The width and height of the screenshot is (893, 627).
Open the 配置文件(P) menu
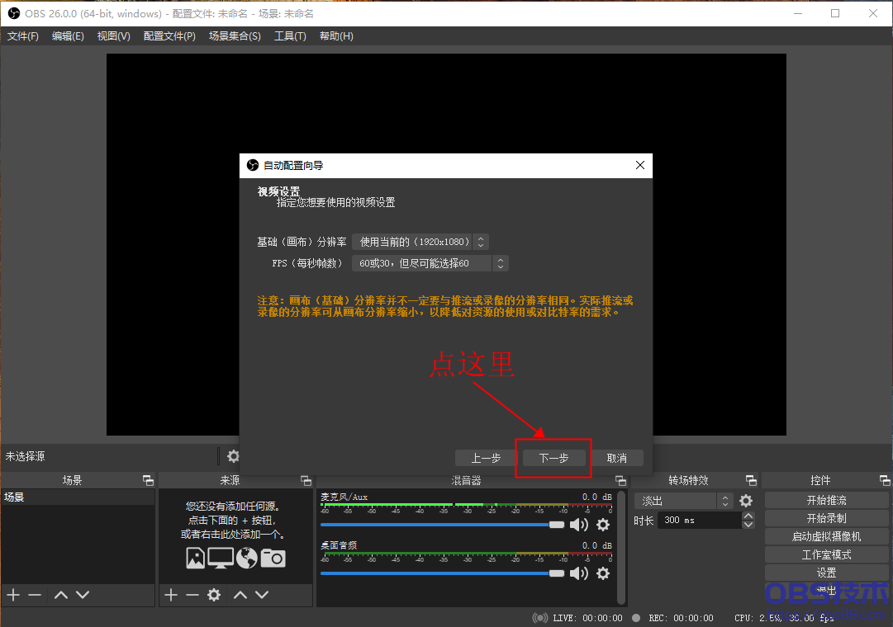(169, 35)
